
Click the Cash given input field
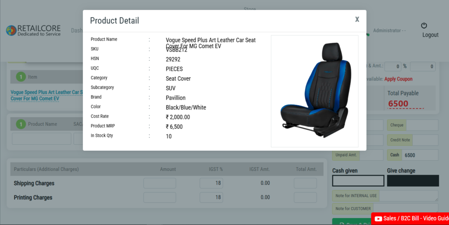coord(358,181)
